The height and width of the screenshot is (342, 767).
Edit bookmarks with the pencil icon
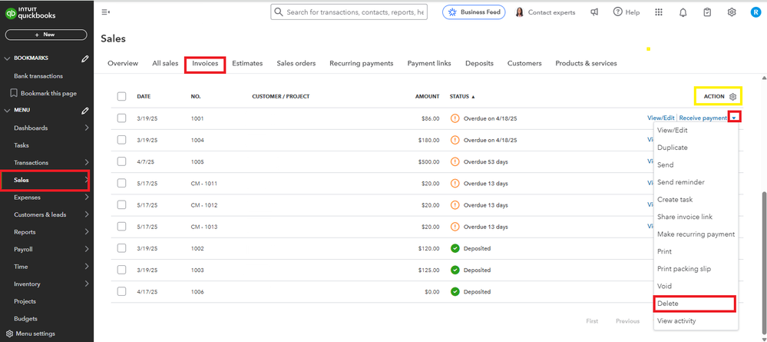[x=85, y=58]
